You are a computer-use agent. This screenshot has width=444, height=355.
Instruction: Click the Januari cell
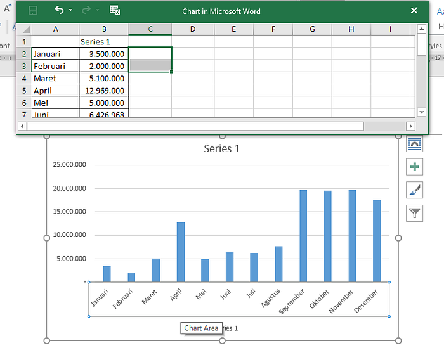coord(56,54)
